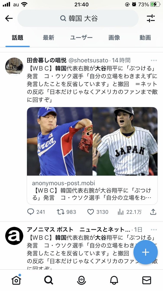Open Notifications bell icon
Viewport: 163px width, 291px height.
[x=114, y=280]
